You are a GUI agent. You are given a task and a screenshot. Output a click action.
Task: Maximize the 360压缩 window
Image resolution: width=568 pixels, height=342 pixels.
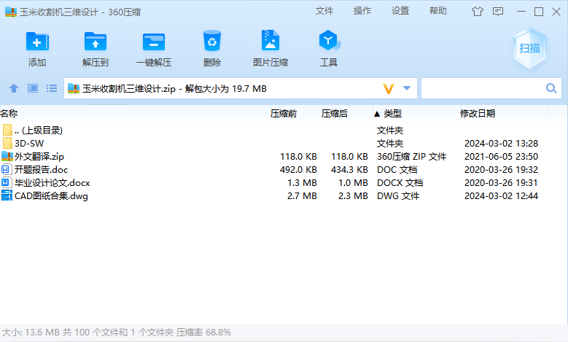pos(539,12)
